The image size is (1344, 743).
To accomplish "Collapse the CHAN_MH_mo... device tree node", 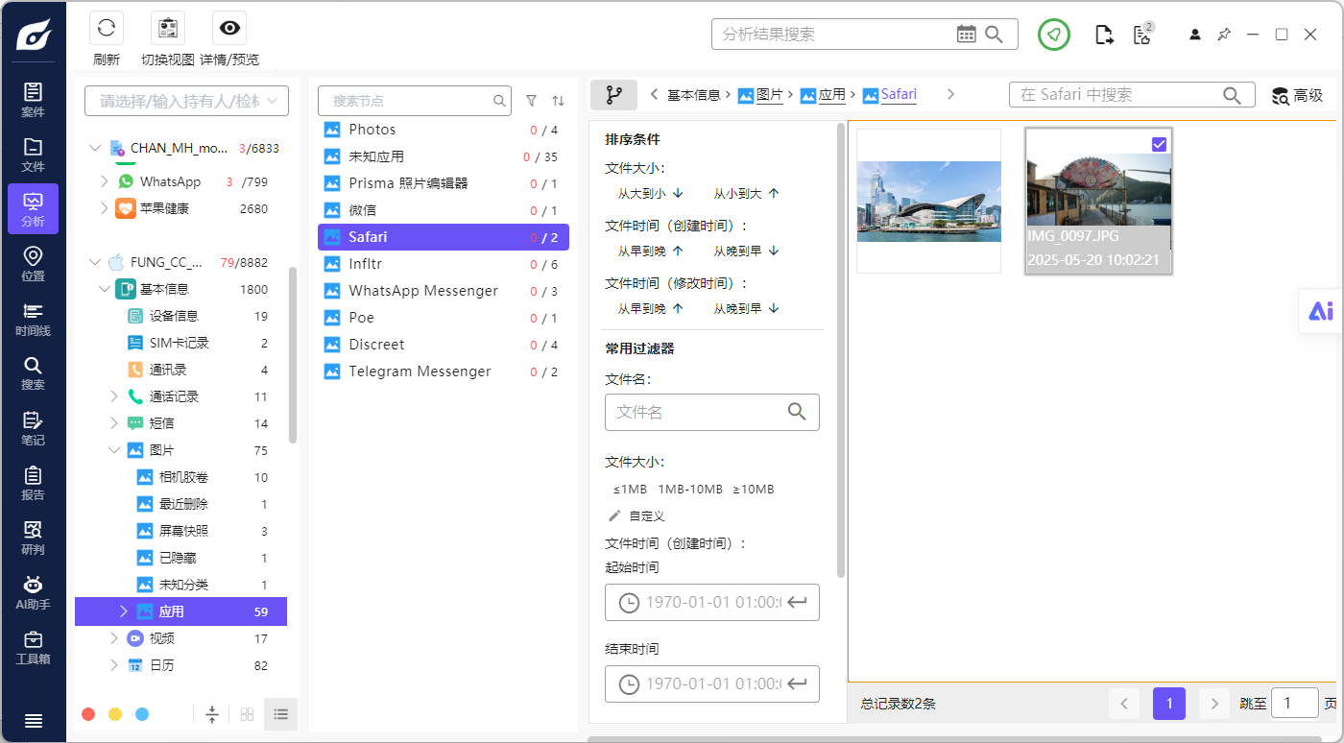I will tap(94, 148).
